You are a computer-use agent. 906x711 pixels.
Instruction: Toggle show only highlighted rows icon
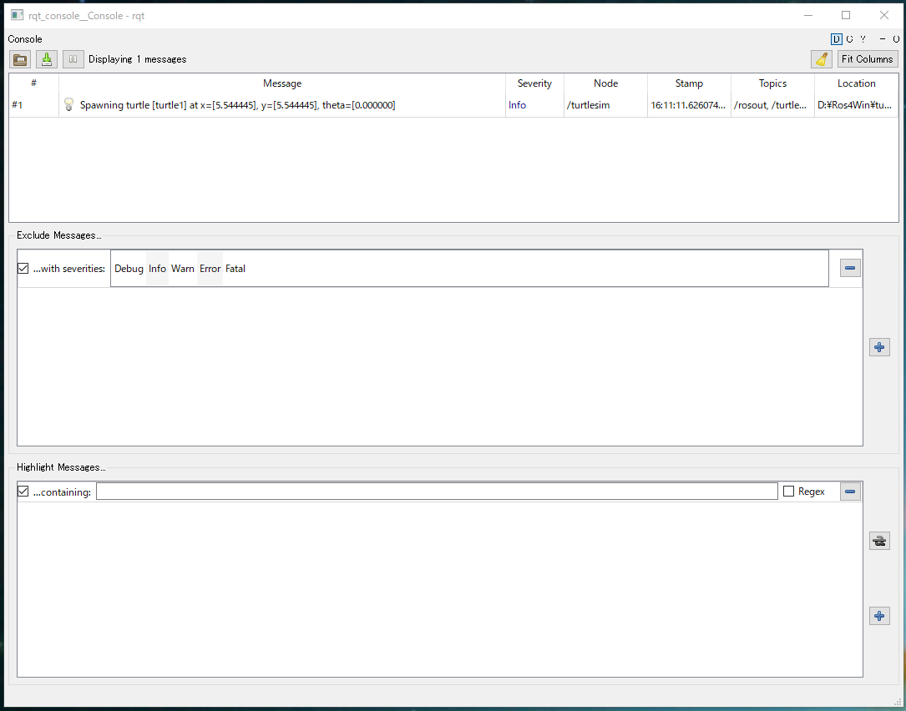(879, 542)
